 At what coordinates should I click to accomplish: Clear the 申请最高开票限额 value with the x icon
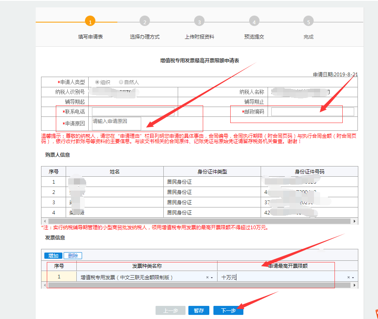348,278
